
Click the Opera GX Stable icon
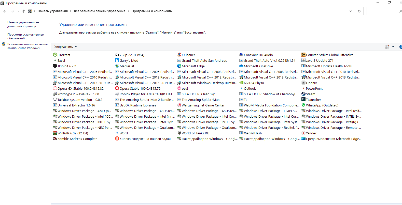pyautogui.click(x=55, y=88)
